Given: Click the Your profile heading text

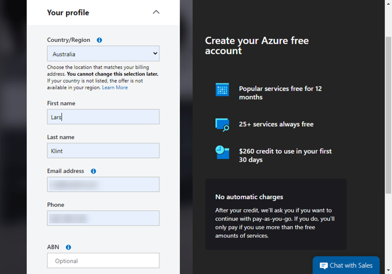Looking at the screenshot, I should [68, 13].
